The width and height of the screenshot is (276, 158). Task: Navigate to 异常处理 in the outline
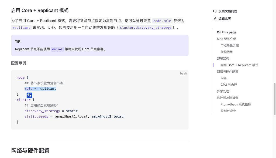click(x=223, y=91)
